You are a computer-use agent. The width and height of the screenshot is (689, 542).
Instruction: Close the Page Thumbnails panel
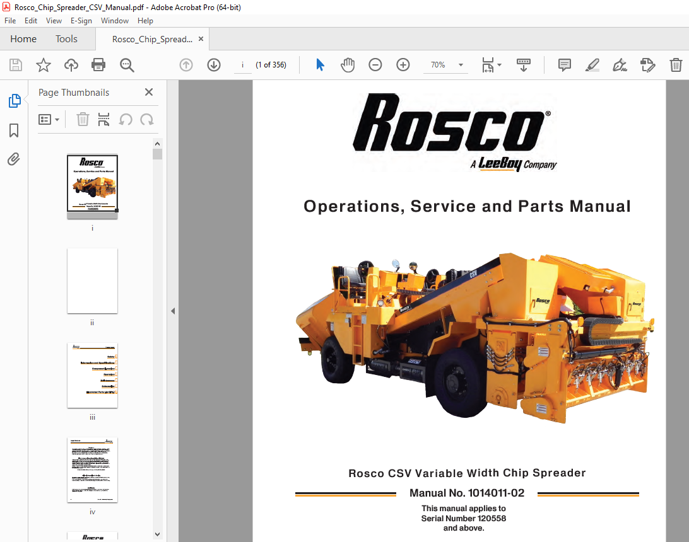coord(149,92)
